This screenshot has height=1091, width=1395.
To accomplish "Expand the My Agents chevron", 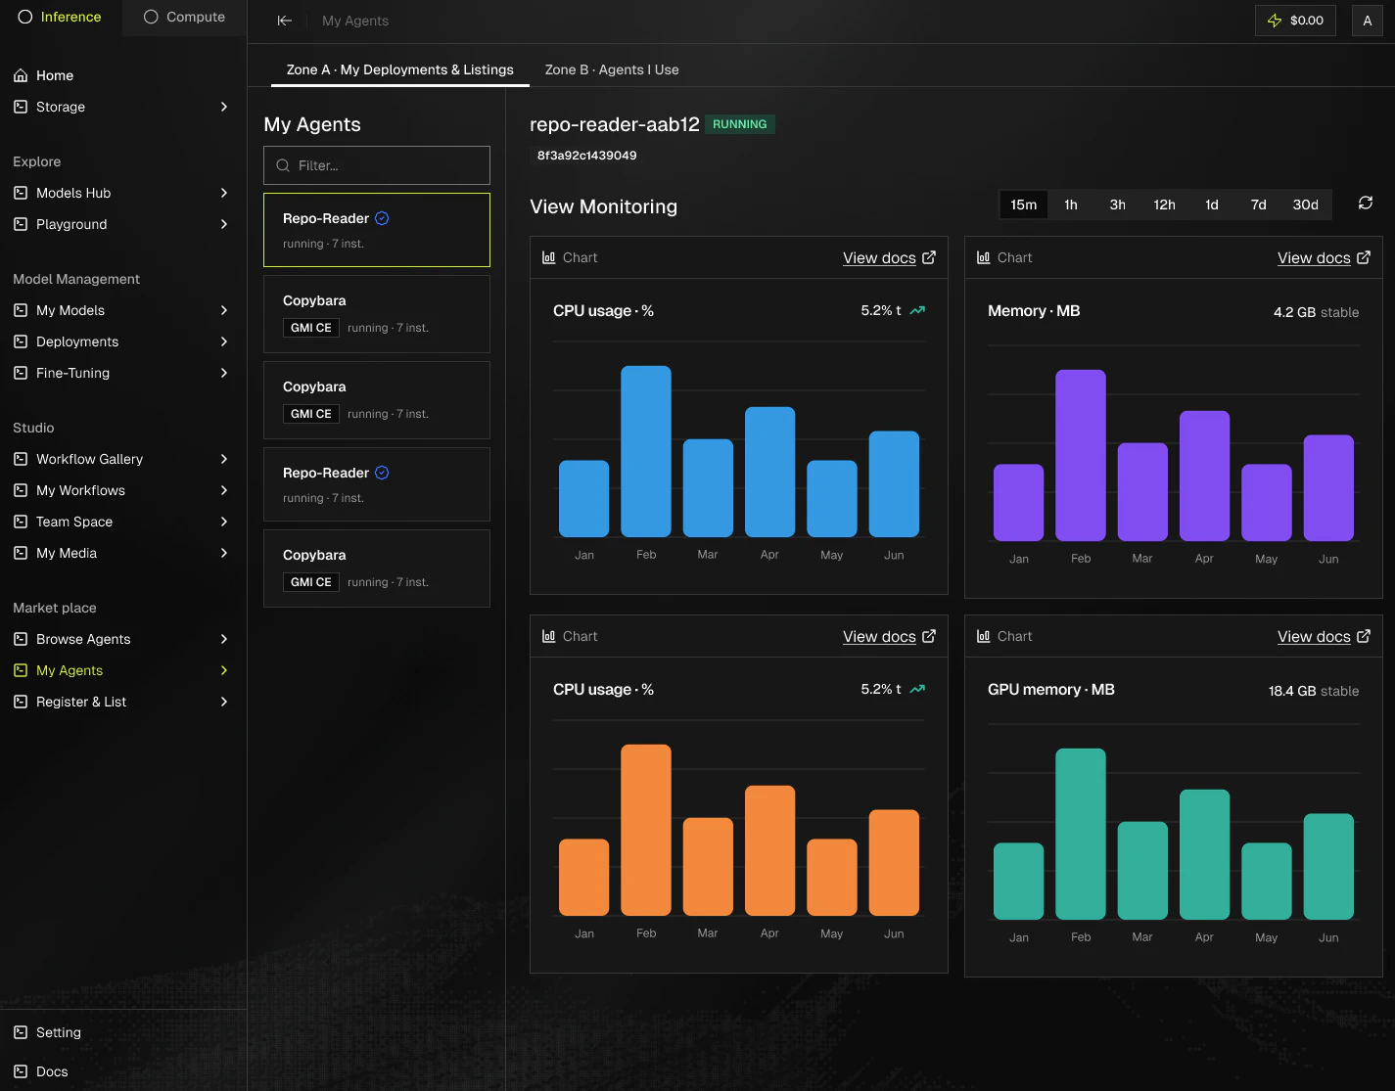I will (224, 670).
